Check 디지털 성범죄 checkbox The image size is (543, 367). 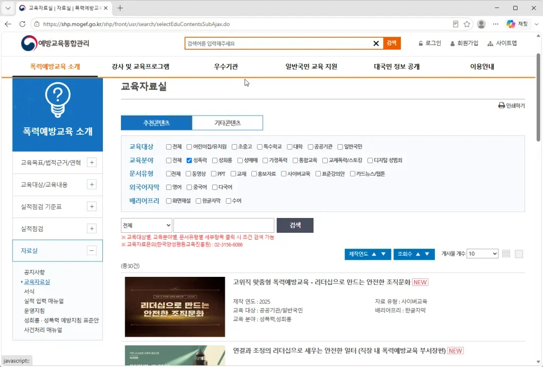(x=370, y=160)
